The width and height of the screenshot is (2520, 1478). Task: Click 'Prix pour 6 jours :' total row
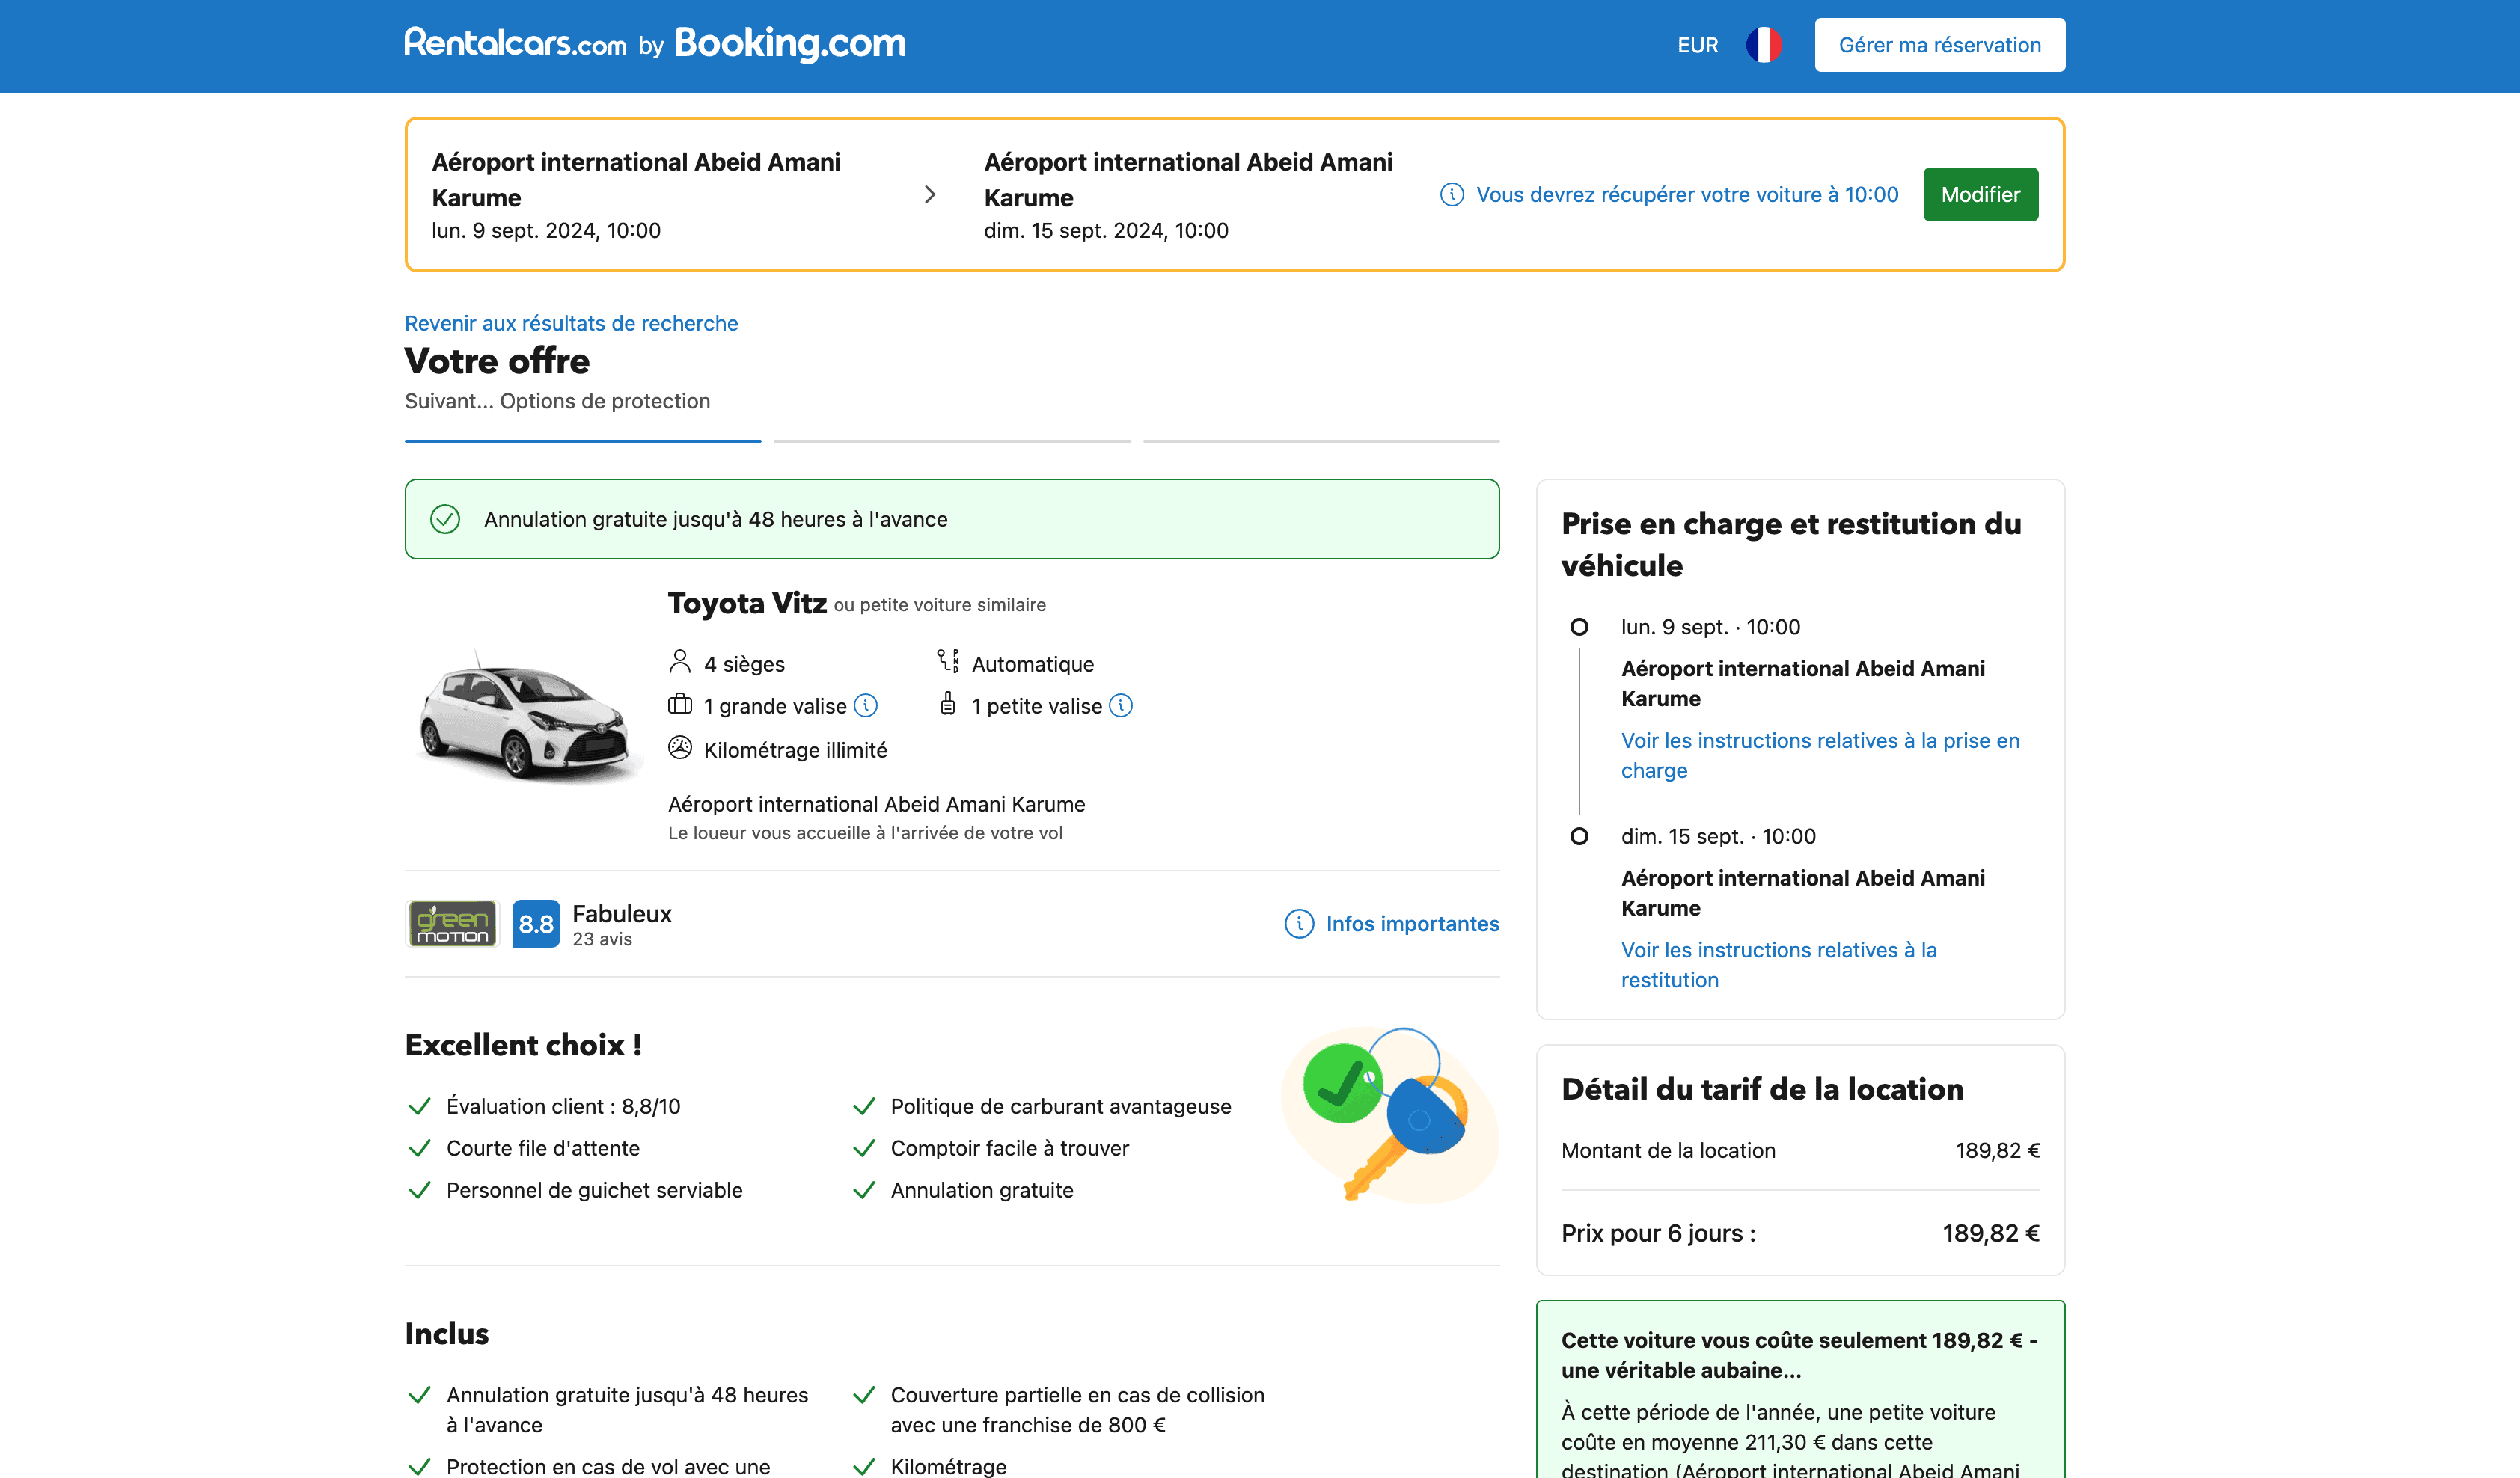[x=1800, y=1233]
